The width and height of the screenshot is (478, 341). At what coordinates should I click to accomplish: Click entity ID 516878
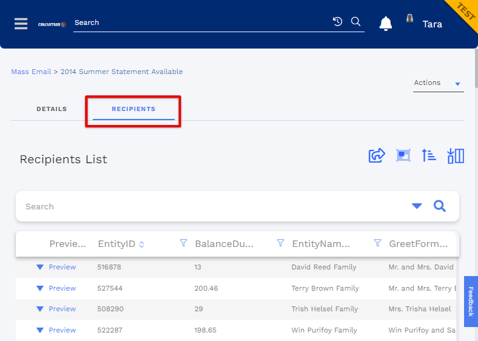[x=109, y=267]
